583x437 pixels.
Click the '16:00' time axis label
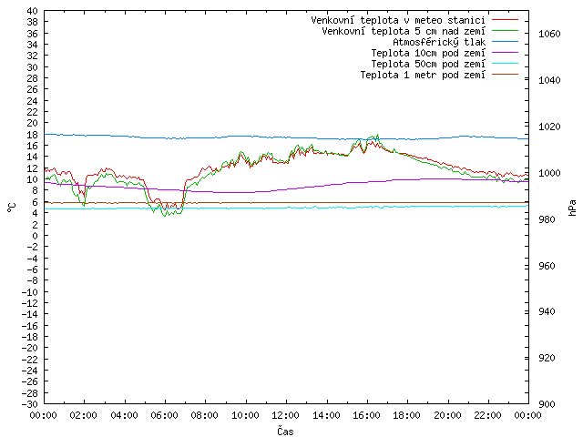click(366, 415)
